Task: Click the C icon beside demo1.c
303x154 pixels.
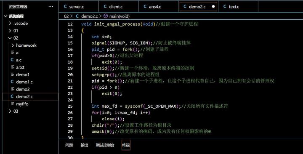Action: [x=12, y=82]
